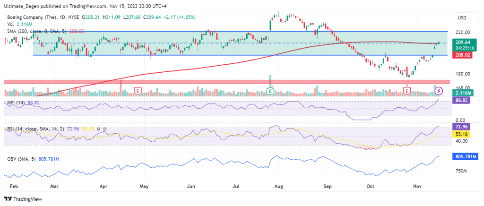The image size is (484, 206).
Task: Click the 40.00 RSI axis value
Action: coord(462,141)
